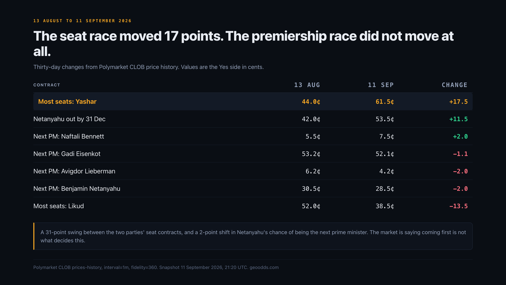
Task: Select the Most seats: Yashar row
Action: pyautogui.click(x=253, y=101)
